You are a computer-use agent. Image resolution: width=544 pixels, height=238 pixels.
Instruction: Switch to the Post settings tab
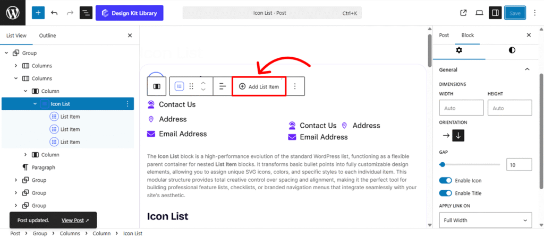pos(444,36)
